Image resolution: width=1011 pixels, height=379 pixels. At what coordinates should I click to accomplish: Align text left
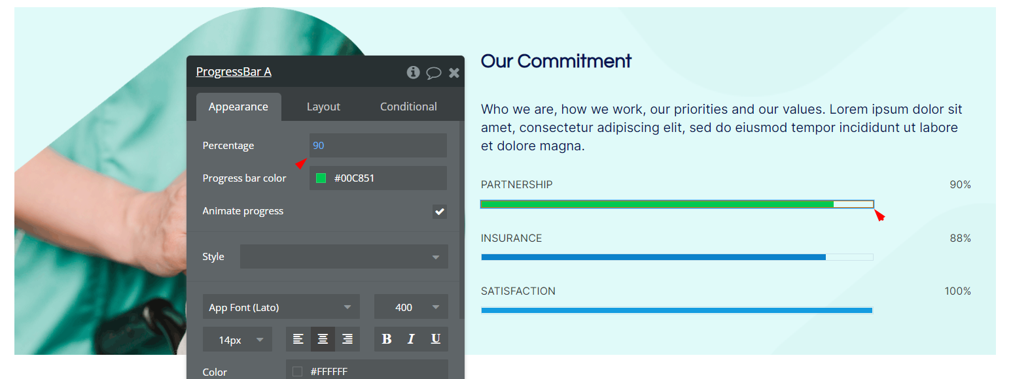298,339
